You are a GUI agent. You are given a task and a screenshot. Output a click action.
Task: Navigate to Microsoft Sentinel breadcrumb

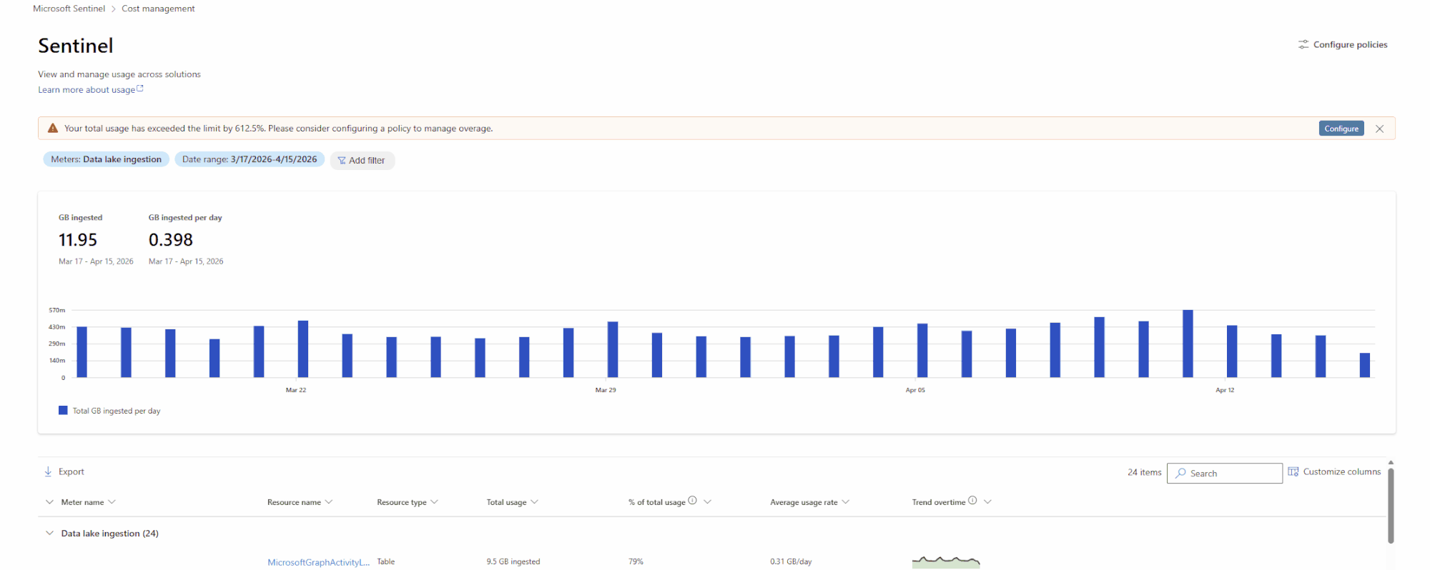[69, 9]
